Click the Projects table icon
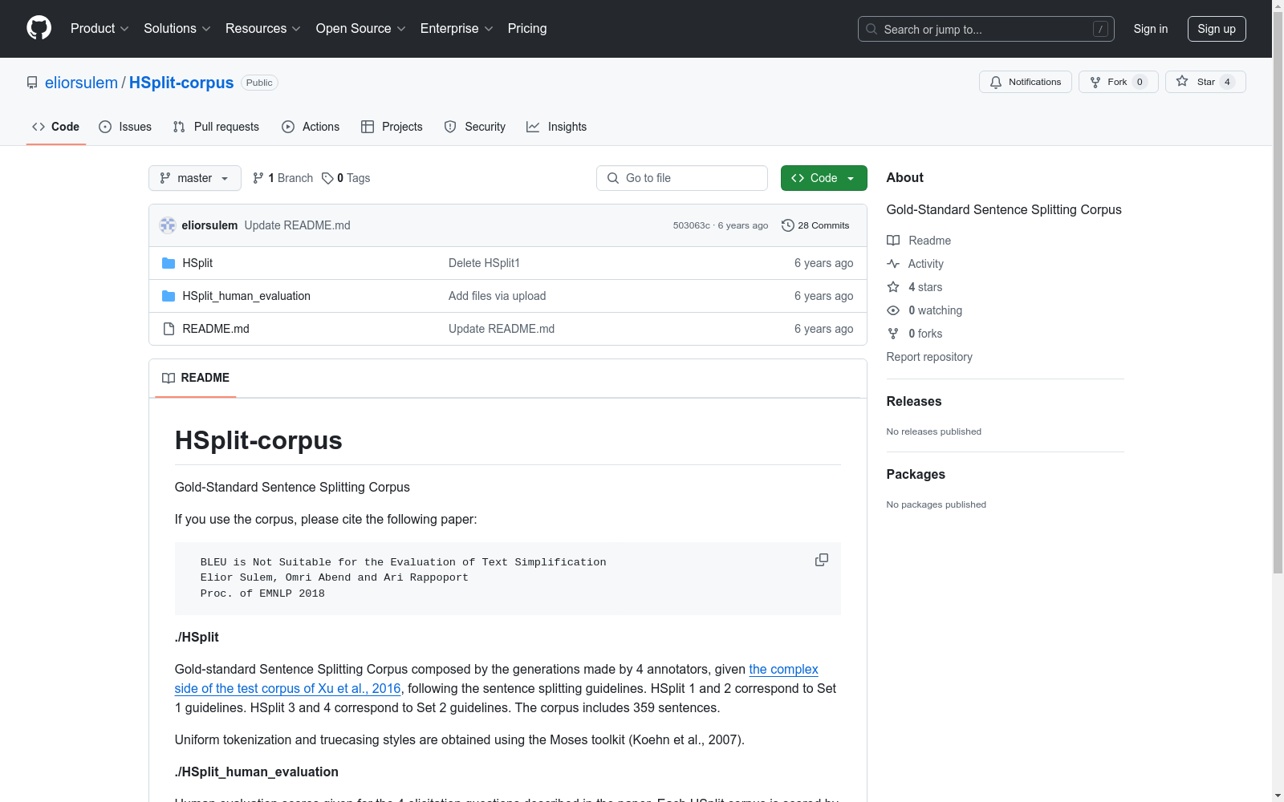This screenshot has height=802, width=1284. coord(368,127)
